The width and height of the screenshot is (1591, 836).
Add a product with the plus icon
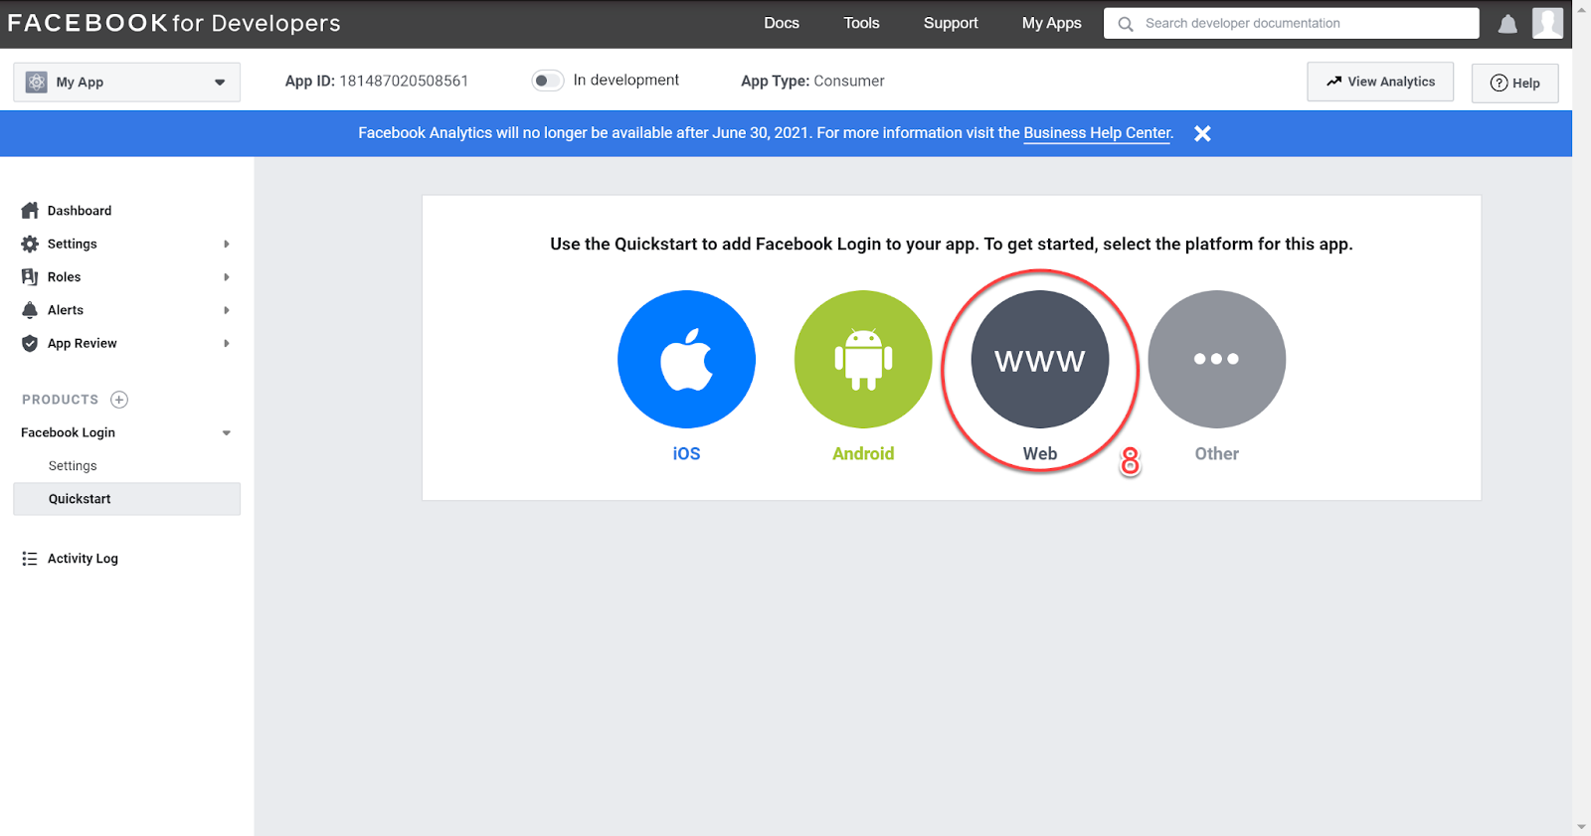(x=119, y=400)
